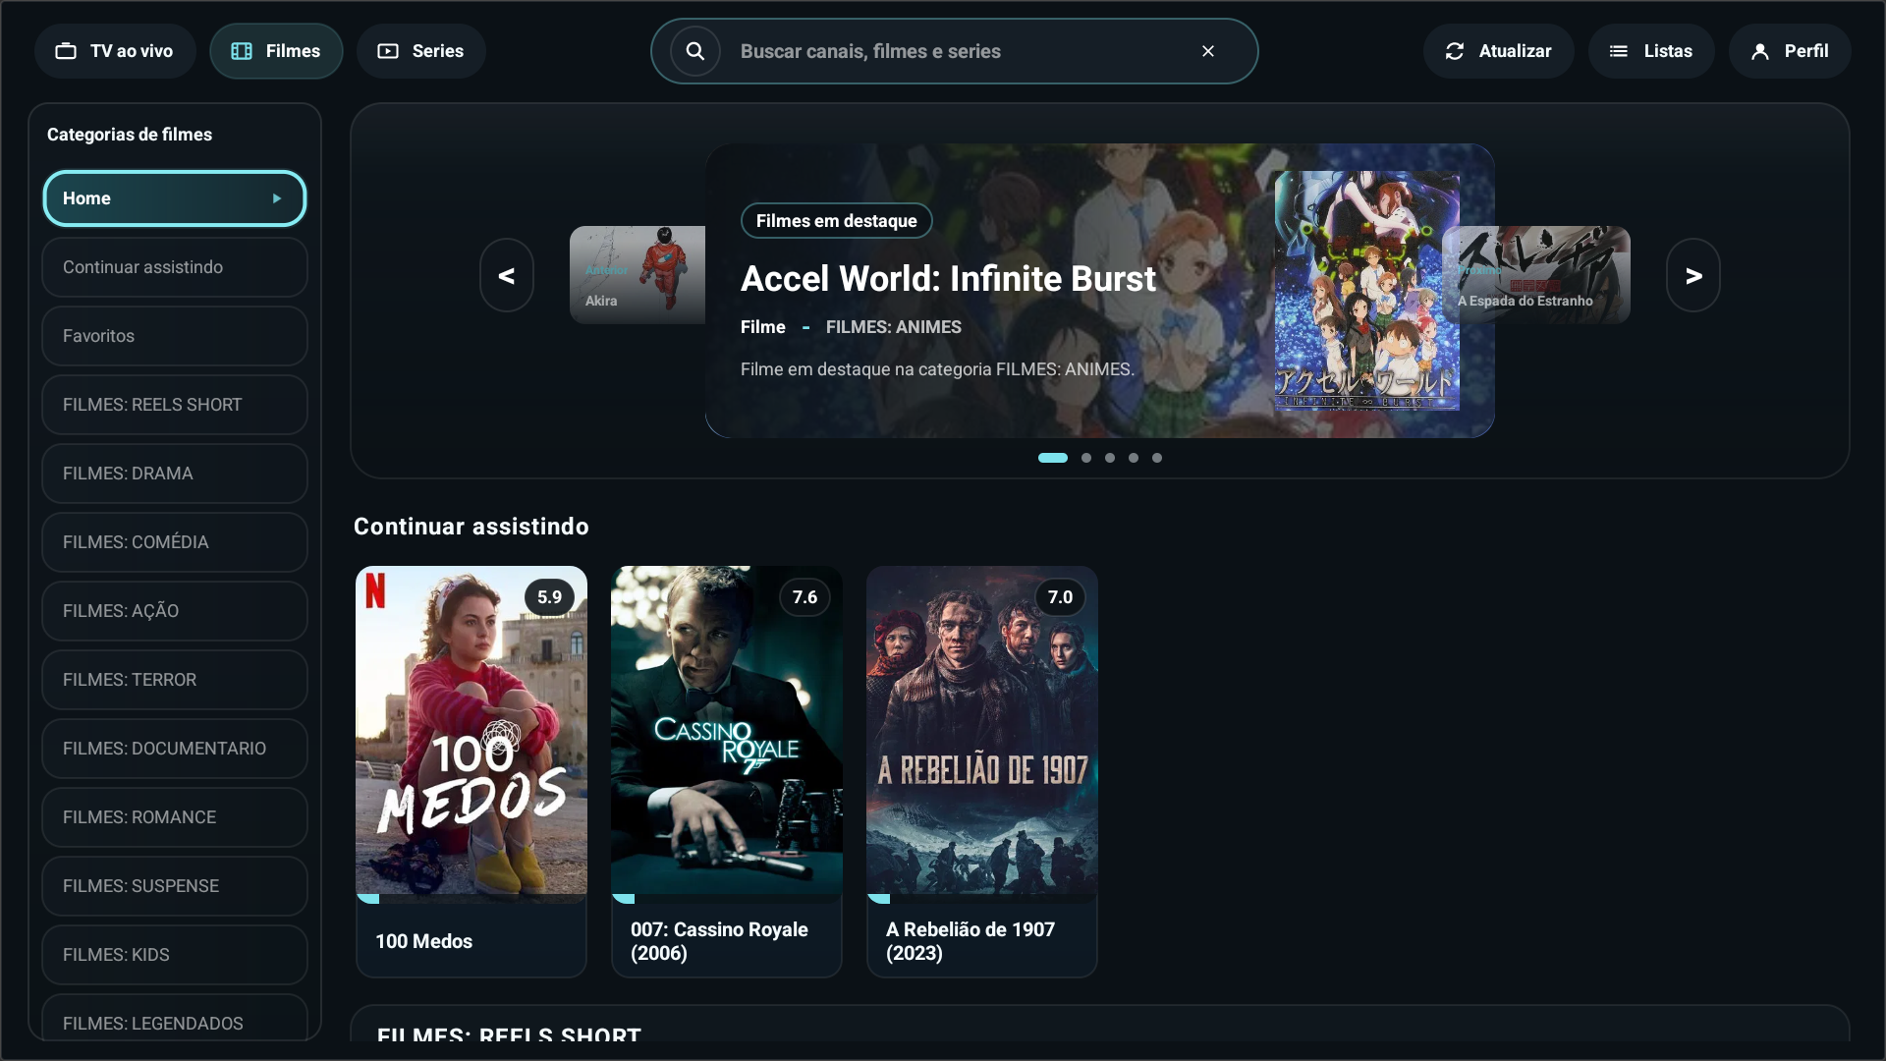Click the arrow icon on Home category
The image size is (1886, 1061).
coord(277,198)
